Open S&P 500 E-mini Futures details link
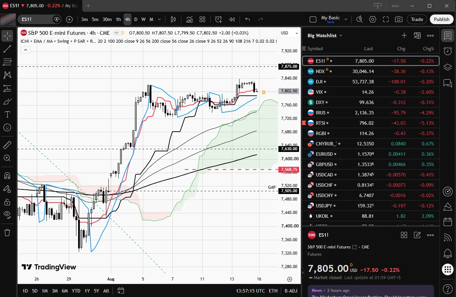This screenshot has height=297, width=456. 354,247
